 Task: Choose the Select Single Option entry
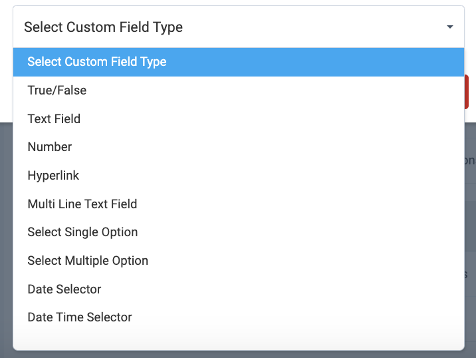pyautogui.click(x=82, y=232)
